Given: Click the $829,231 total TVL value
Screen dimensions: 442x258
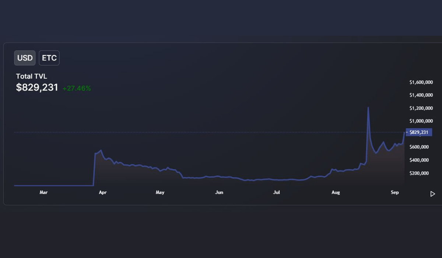Looking at the screenshot, I should click(37, 87).
